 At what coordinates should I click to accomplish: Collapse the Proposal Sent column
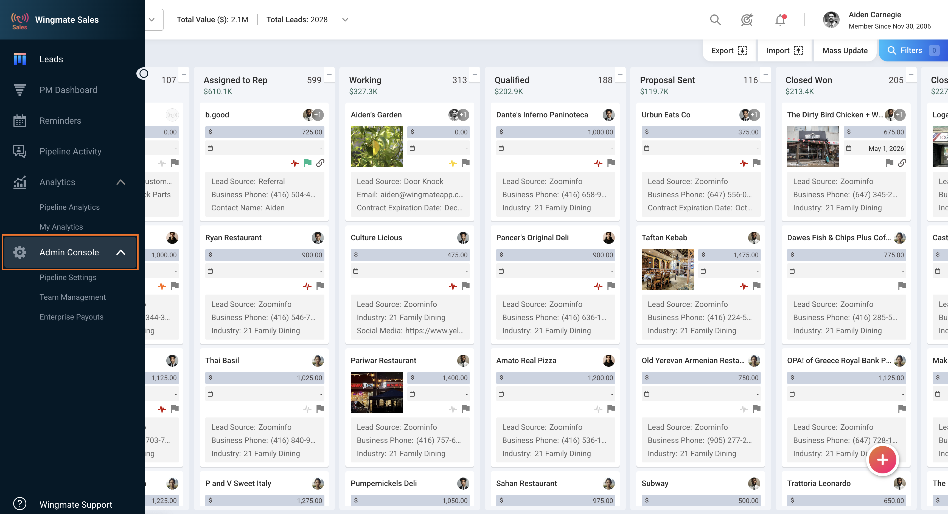[765, 75]
